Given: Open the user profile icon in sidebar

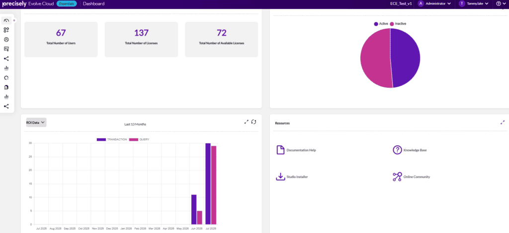Looking at the screenshot, I should click(x=6, y=40).
